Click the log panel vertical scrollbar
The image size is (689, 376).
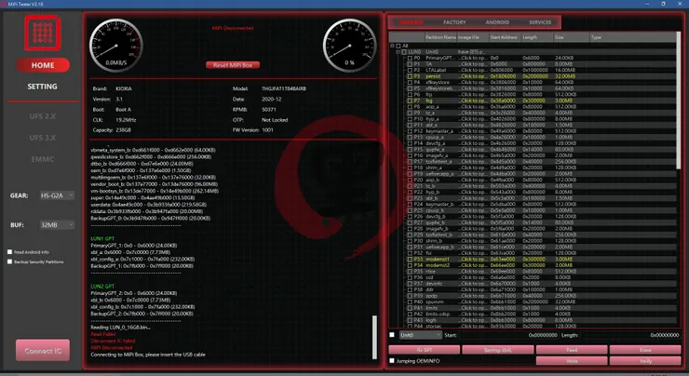[x=374, y=337]
